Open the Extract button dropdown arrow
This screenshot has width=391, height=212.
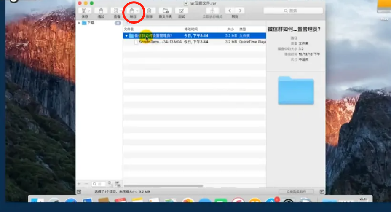point(137,11)
